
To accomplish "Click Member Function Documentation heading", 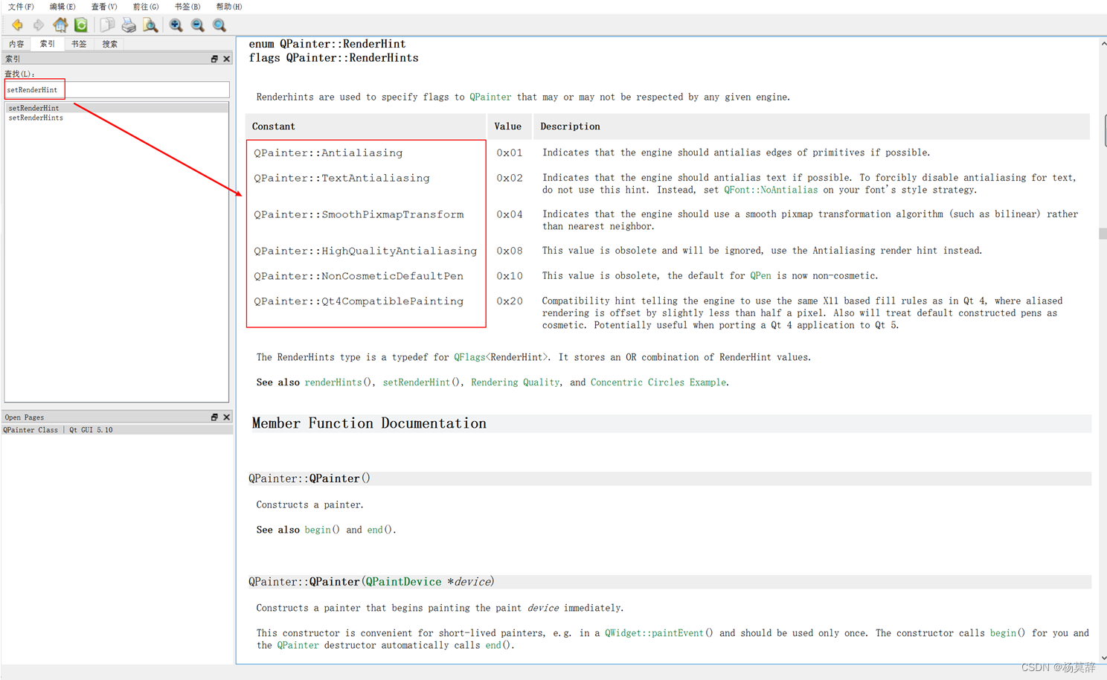I will tap(369, 423).
